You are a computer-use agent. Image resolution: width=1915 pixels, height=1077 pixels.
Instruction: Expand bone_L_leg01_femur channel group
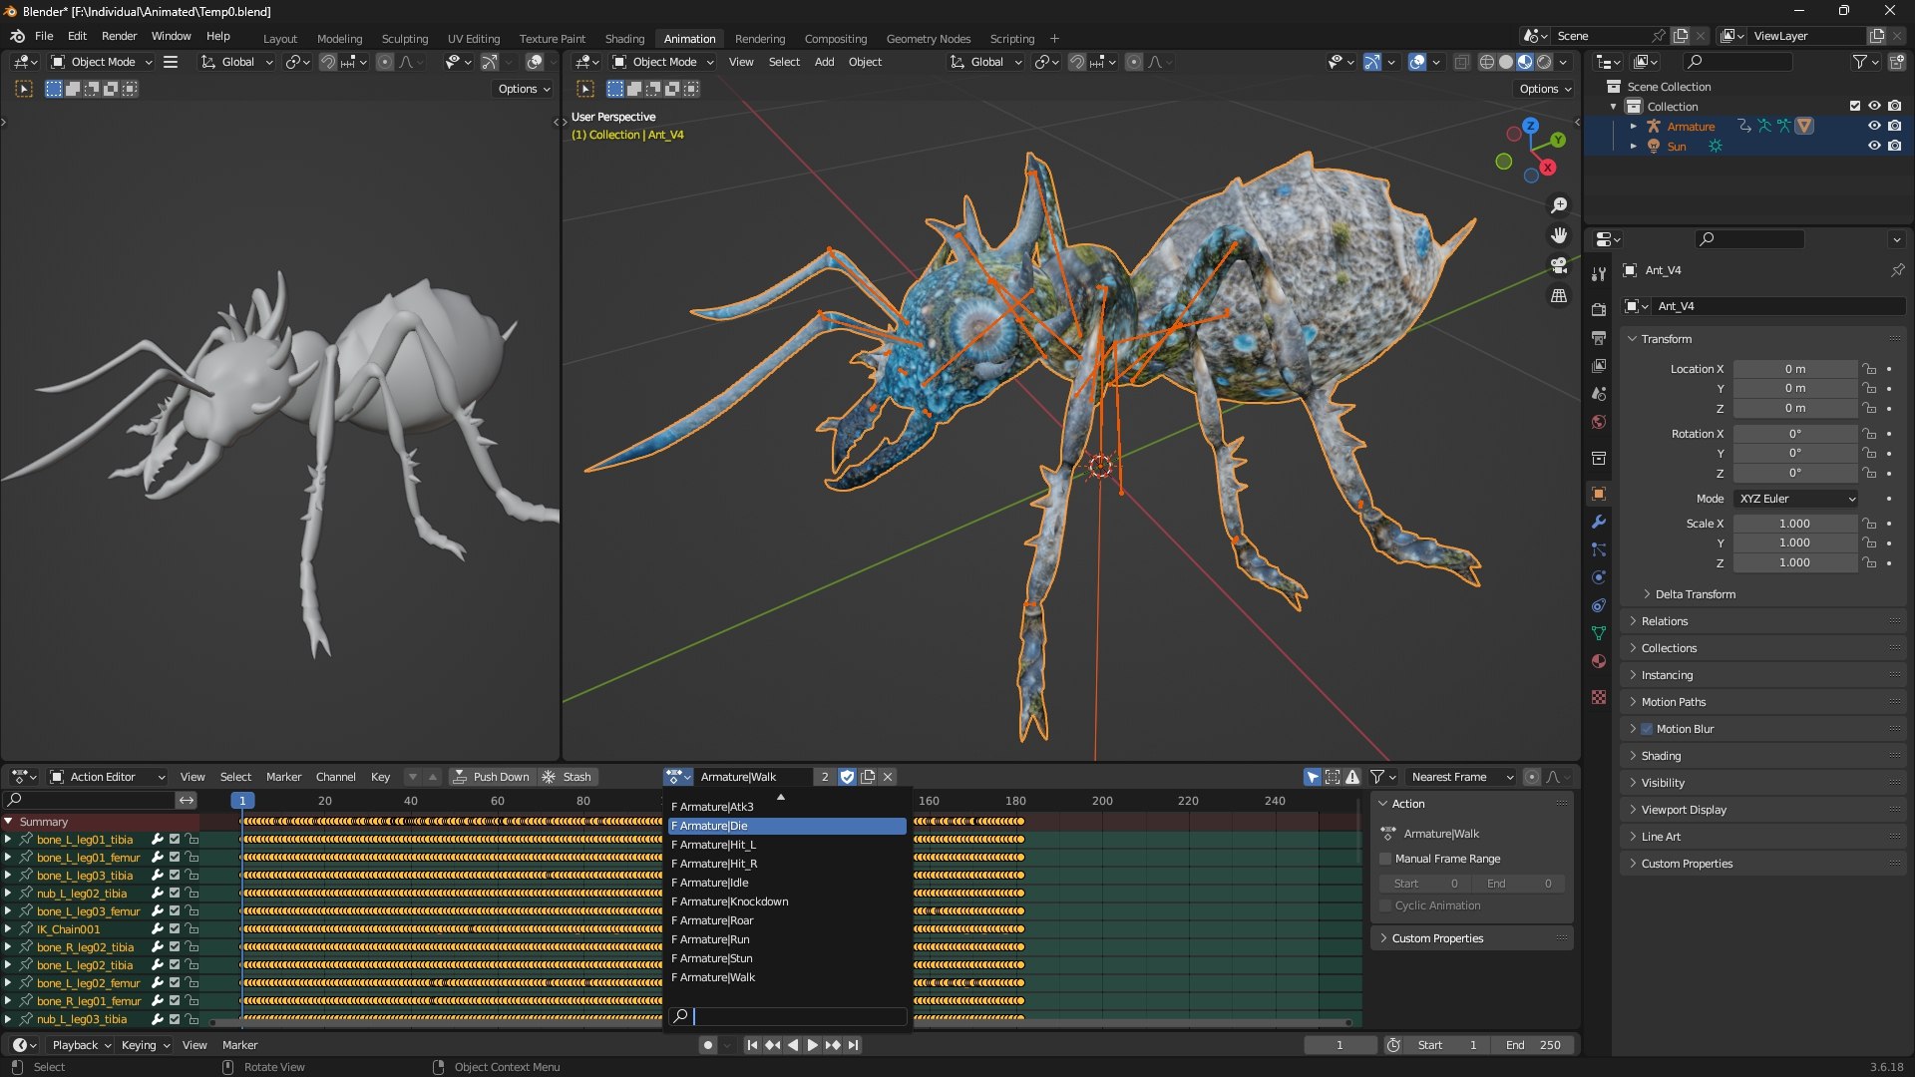point(8,858)
